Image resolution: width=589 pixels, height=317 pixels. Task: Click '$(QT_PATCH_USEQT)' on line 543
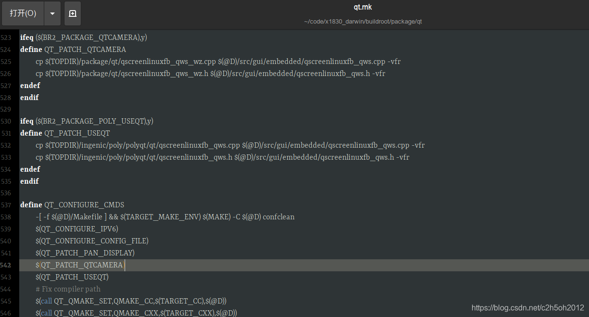tap(71, 277)
